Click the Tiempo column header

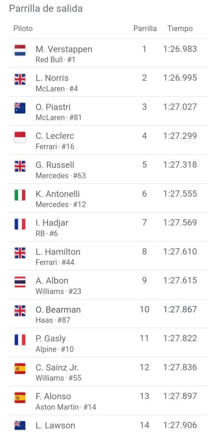(x=180, y=28)
